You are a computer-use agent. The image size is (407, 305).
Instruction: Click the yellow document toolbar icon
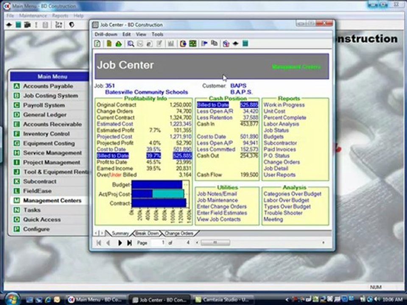[109, 44]
